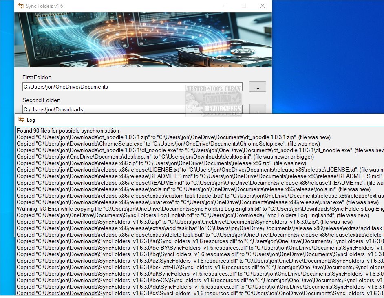
Task: Select the log line copying ChromeSetup.exe
Action: [168, 144]
